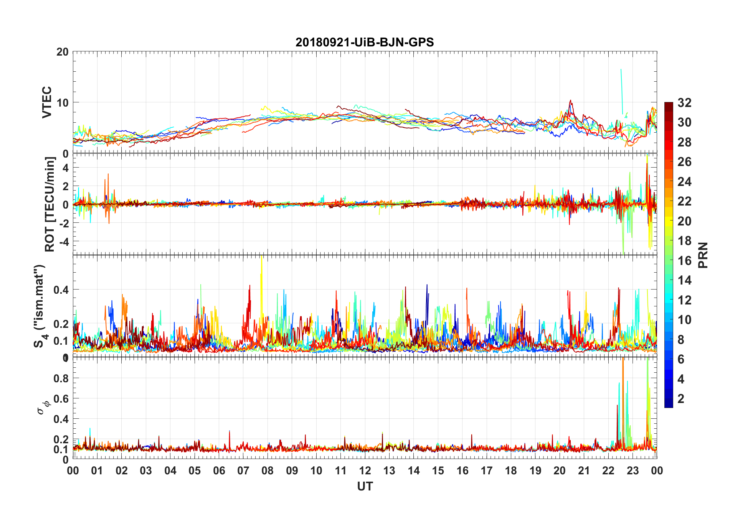Screen dimensions: 730x510
Task: Click the S4 axis tick 0.4
Action: coord(61,290)
